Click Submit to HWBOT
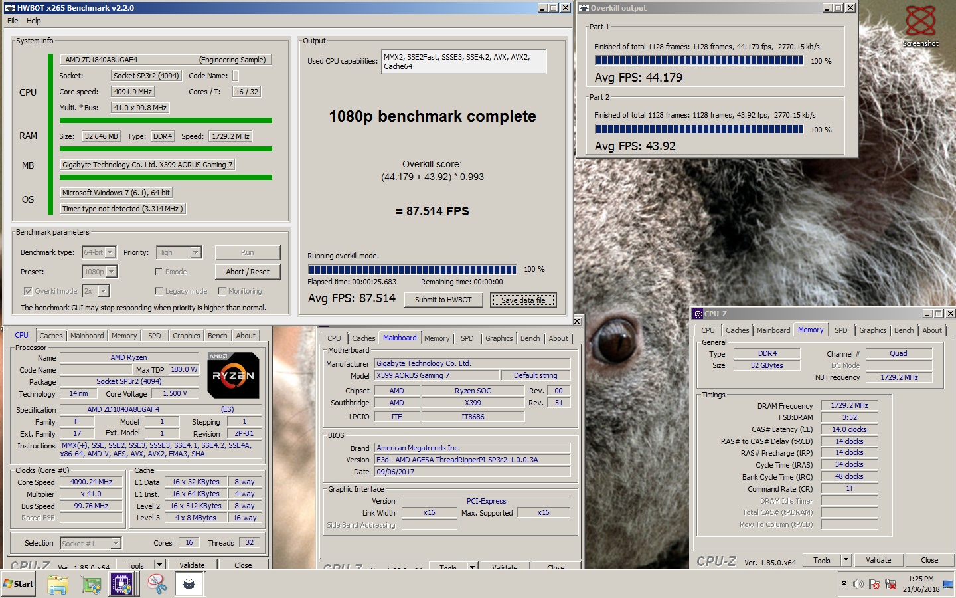The height and width of the screenshot is (598, 956). (443, 300)
